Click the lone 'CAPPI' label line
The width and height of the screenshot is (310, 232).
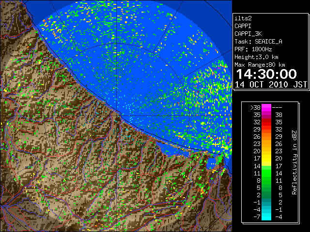(x=243, y=26)
